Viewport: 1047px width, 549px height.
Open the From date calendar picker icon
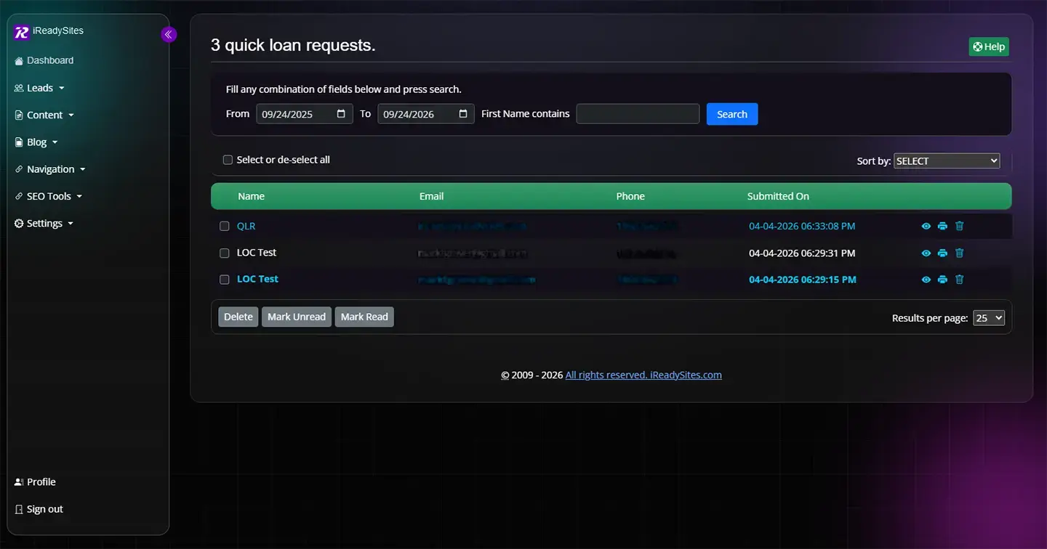(x=342, y=114)
